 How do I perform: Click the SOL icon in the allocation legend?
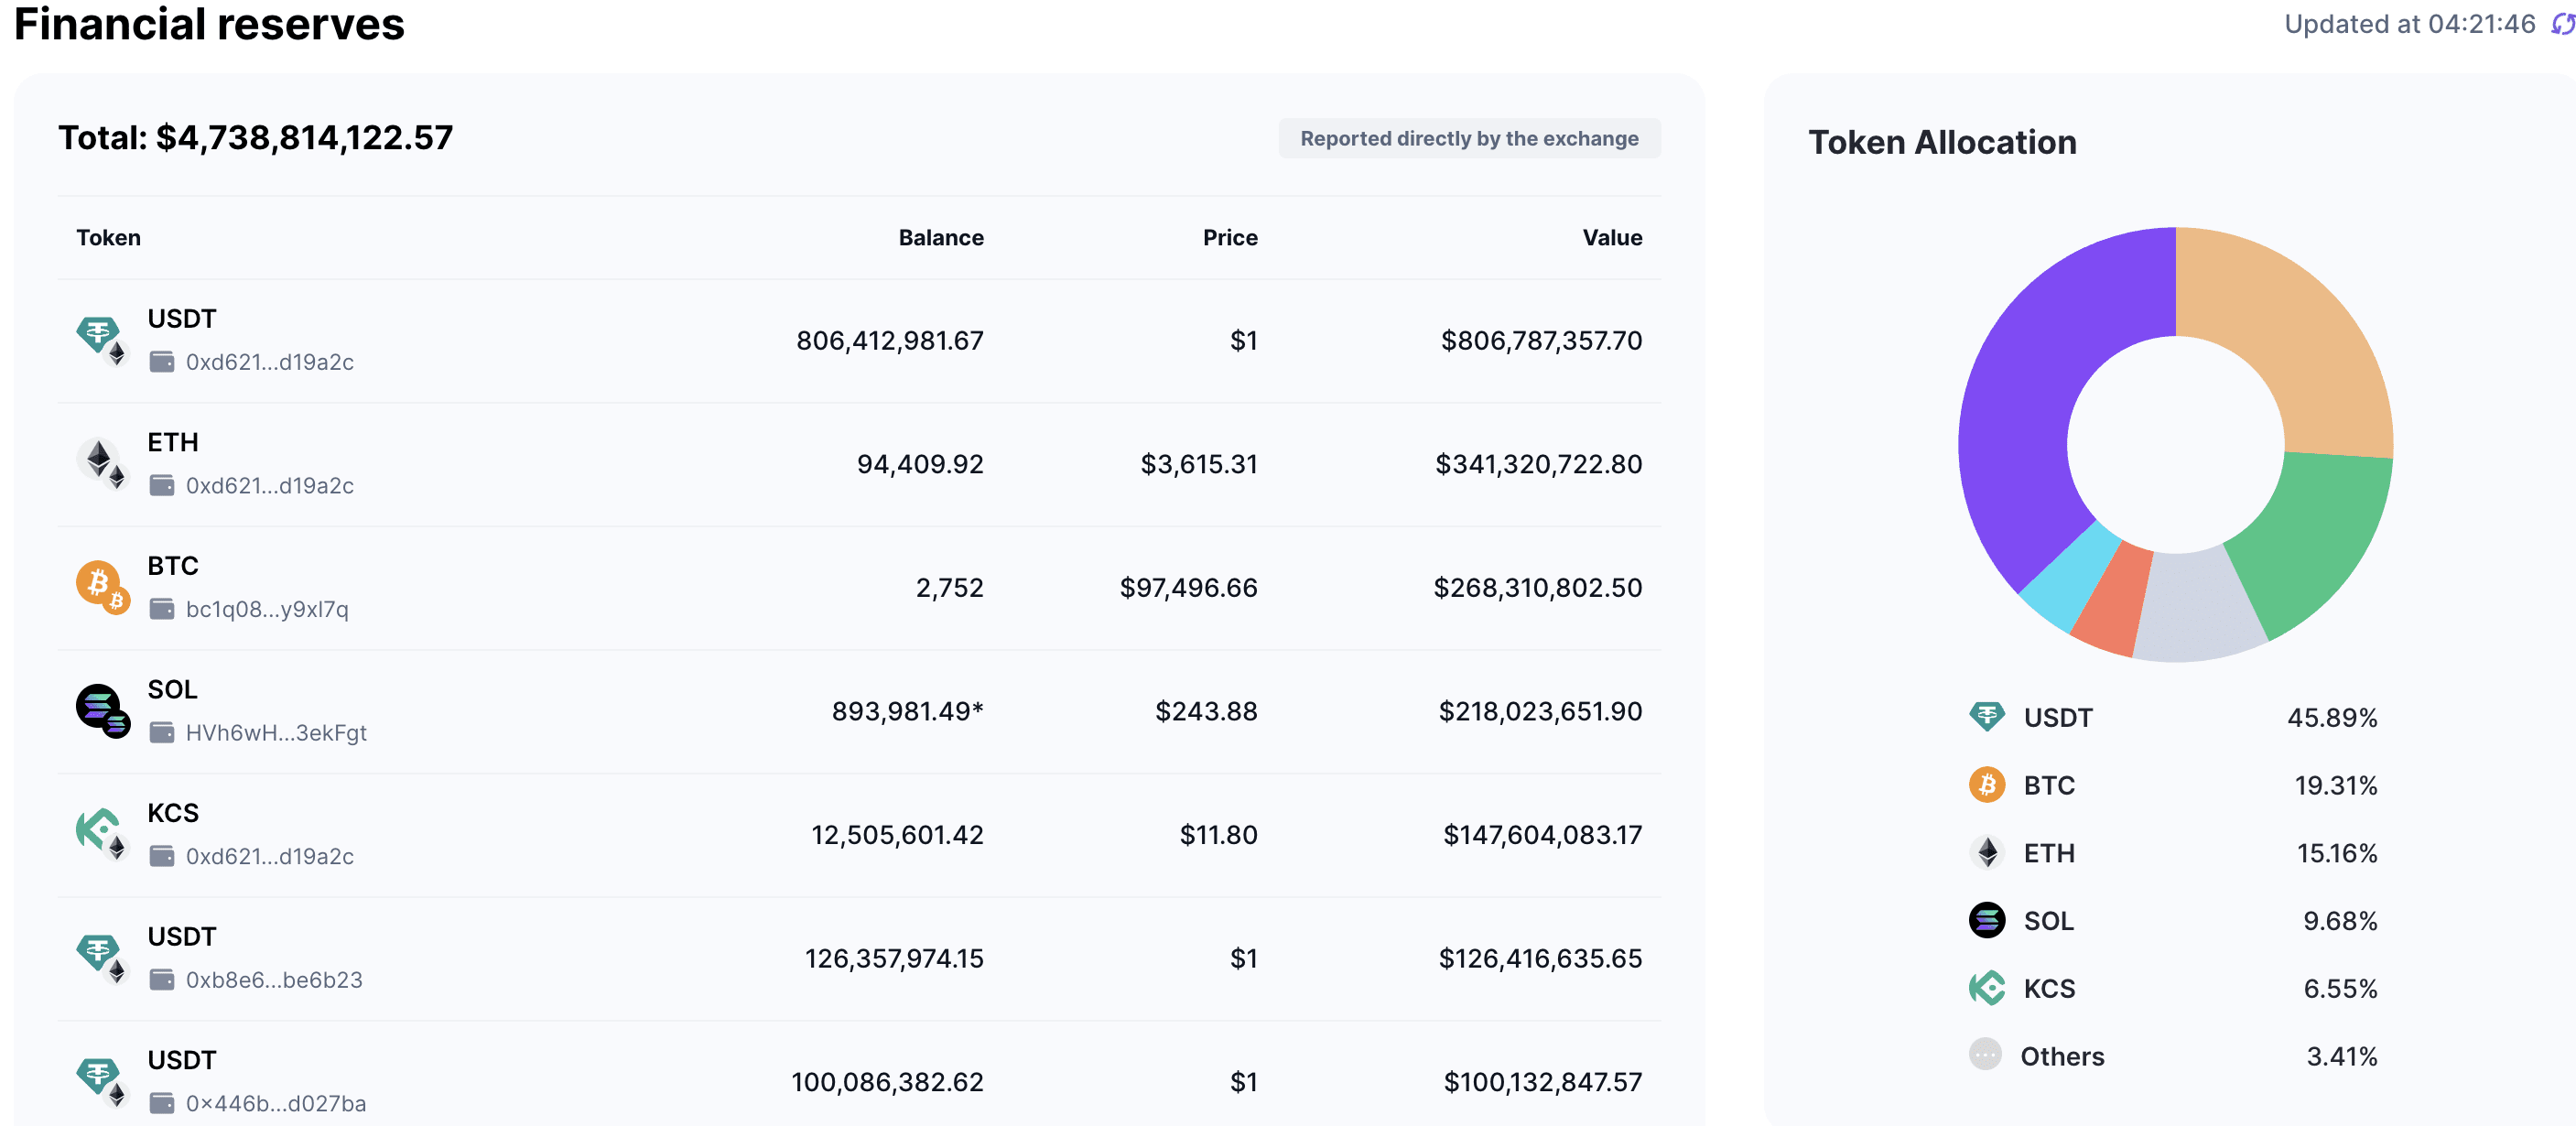pyautogui.click(x=1986, y=920)
